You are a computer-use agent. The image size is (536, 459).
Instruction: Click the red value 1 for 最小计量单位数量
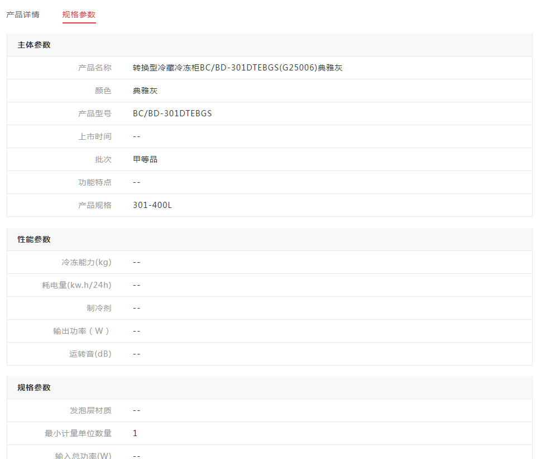135,433
